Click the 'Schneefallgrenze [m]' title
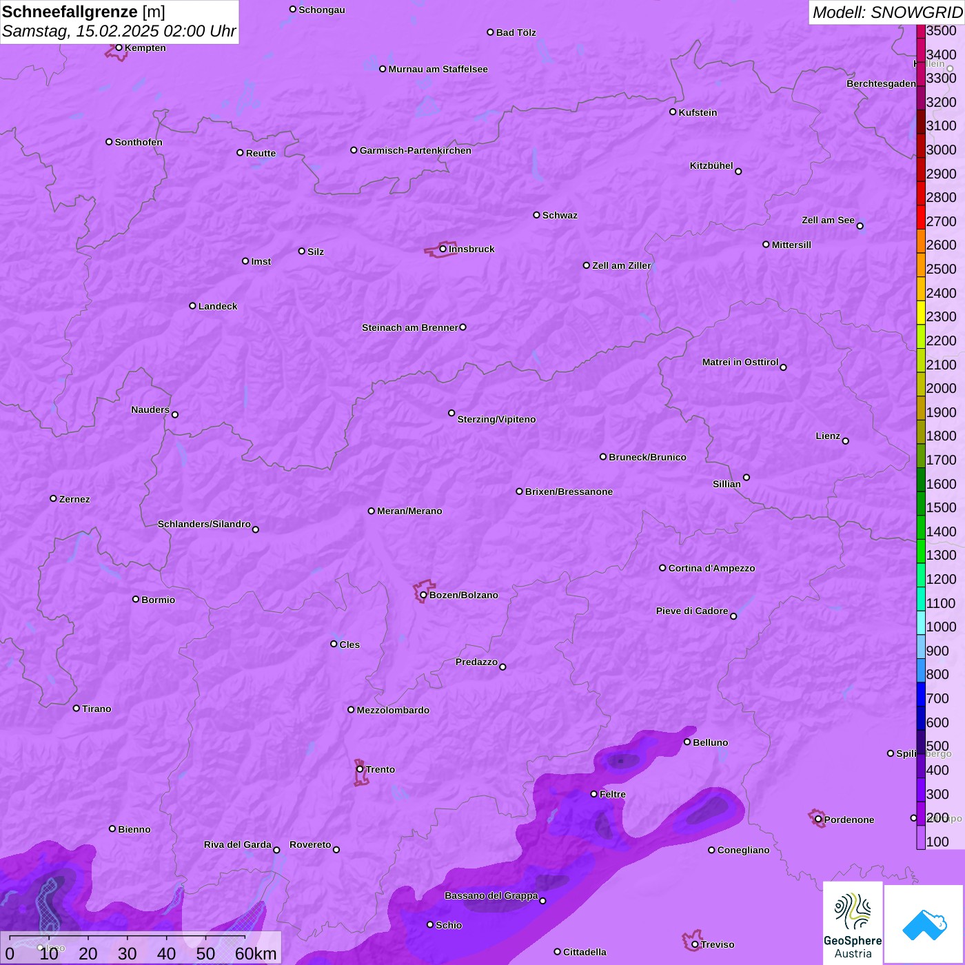 point(84,12)
